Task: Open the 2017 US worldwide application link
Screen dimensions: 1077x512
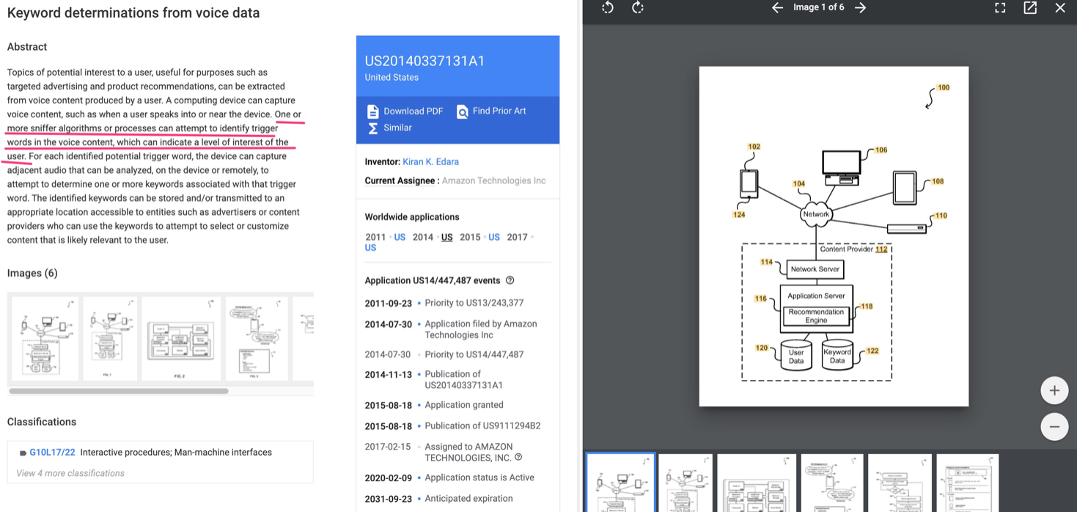Action: 370,248
